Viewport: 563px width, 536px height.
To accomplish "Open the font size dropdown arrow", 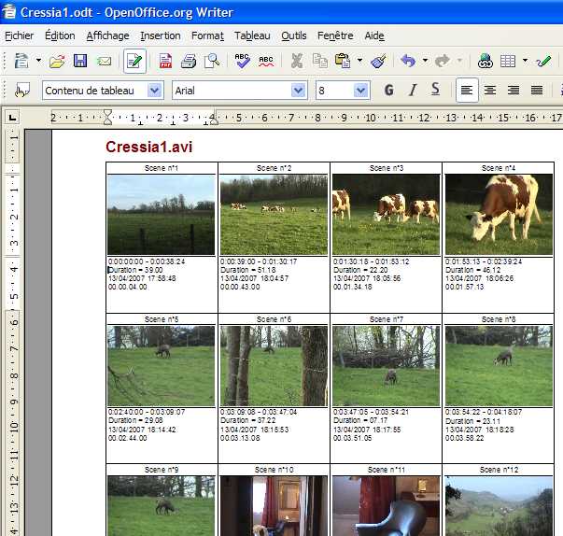I will (360, 91).
